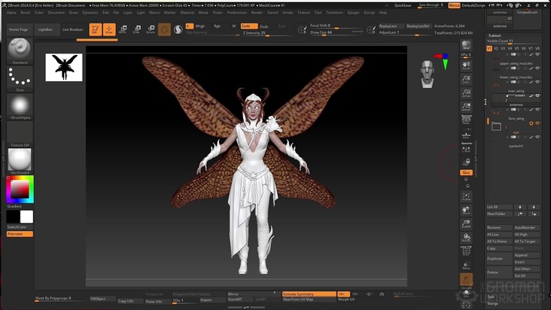The width and height of the screenshot is (551, 310).
Task: Click the Duplicate subtool button
Action: pyautogui.click(x=499, y=259)
